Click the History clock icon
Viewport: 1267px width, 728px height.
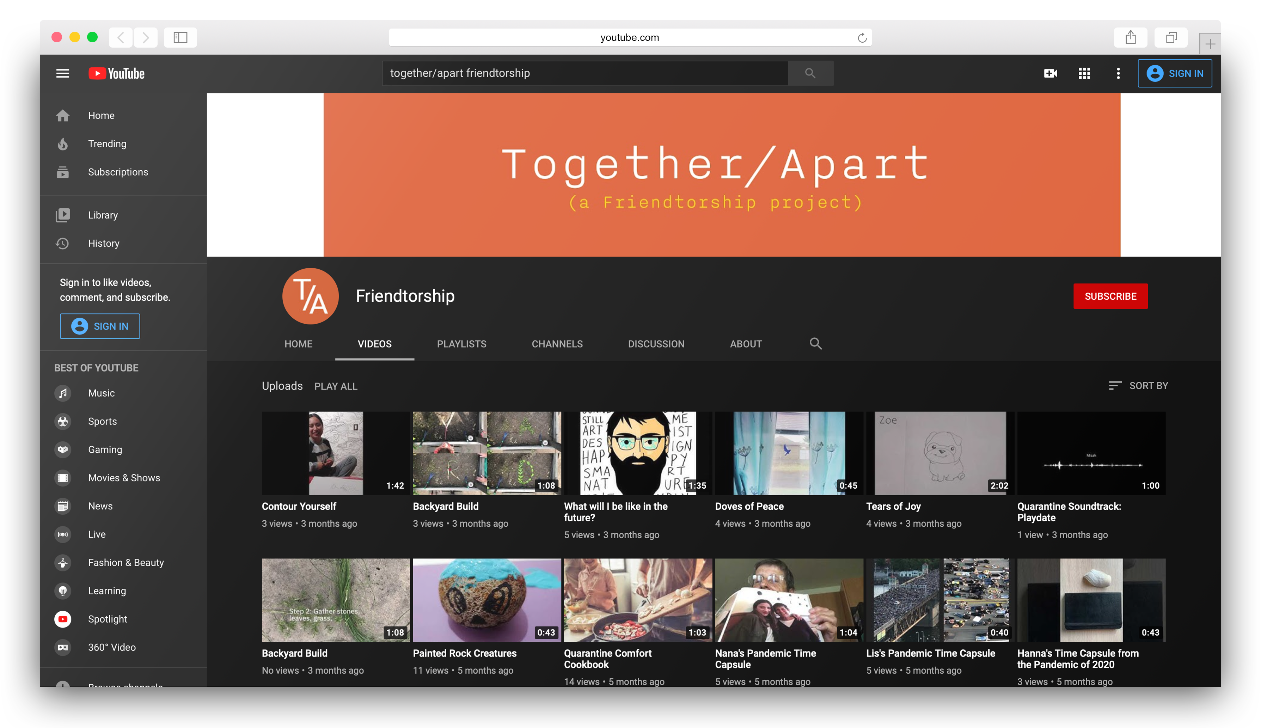click(62, 244)
